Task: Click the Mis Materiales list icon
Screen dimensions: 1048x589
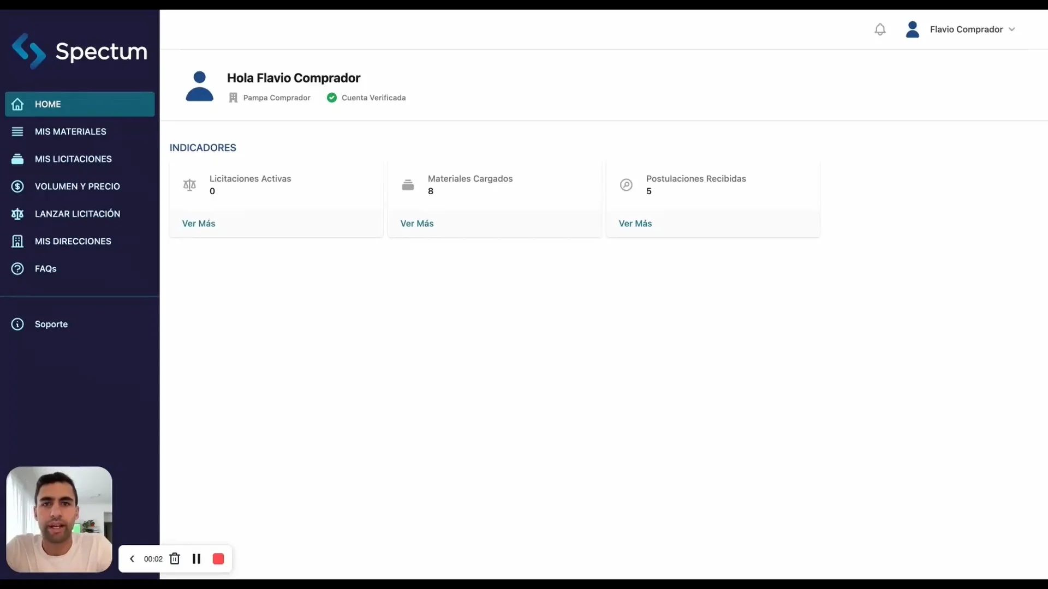Action: point(17,131)
